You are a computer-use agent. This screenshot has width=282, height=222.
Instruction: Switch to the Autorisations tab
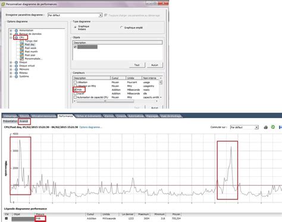coord(136,116)
